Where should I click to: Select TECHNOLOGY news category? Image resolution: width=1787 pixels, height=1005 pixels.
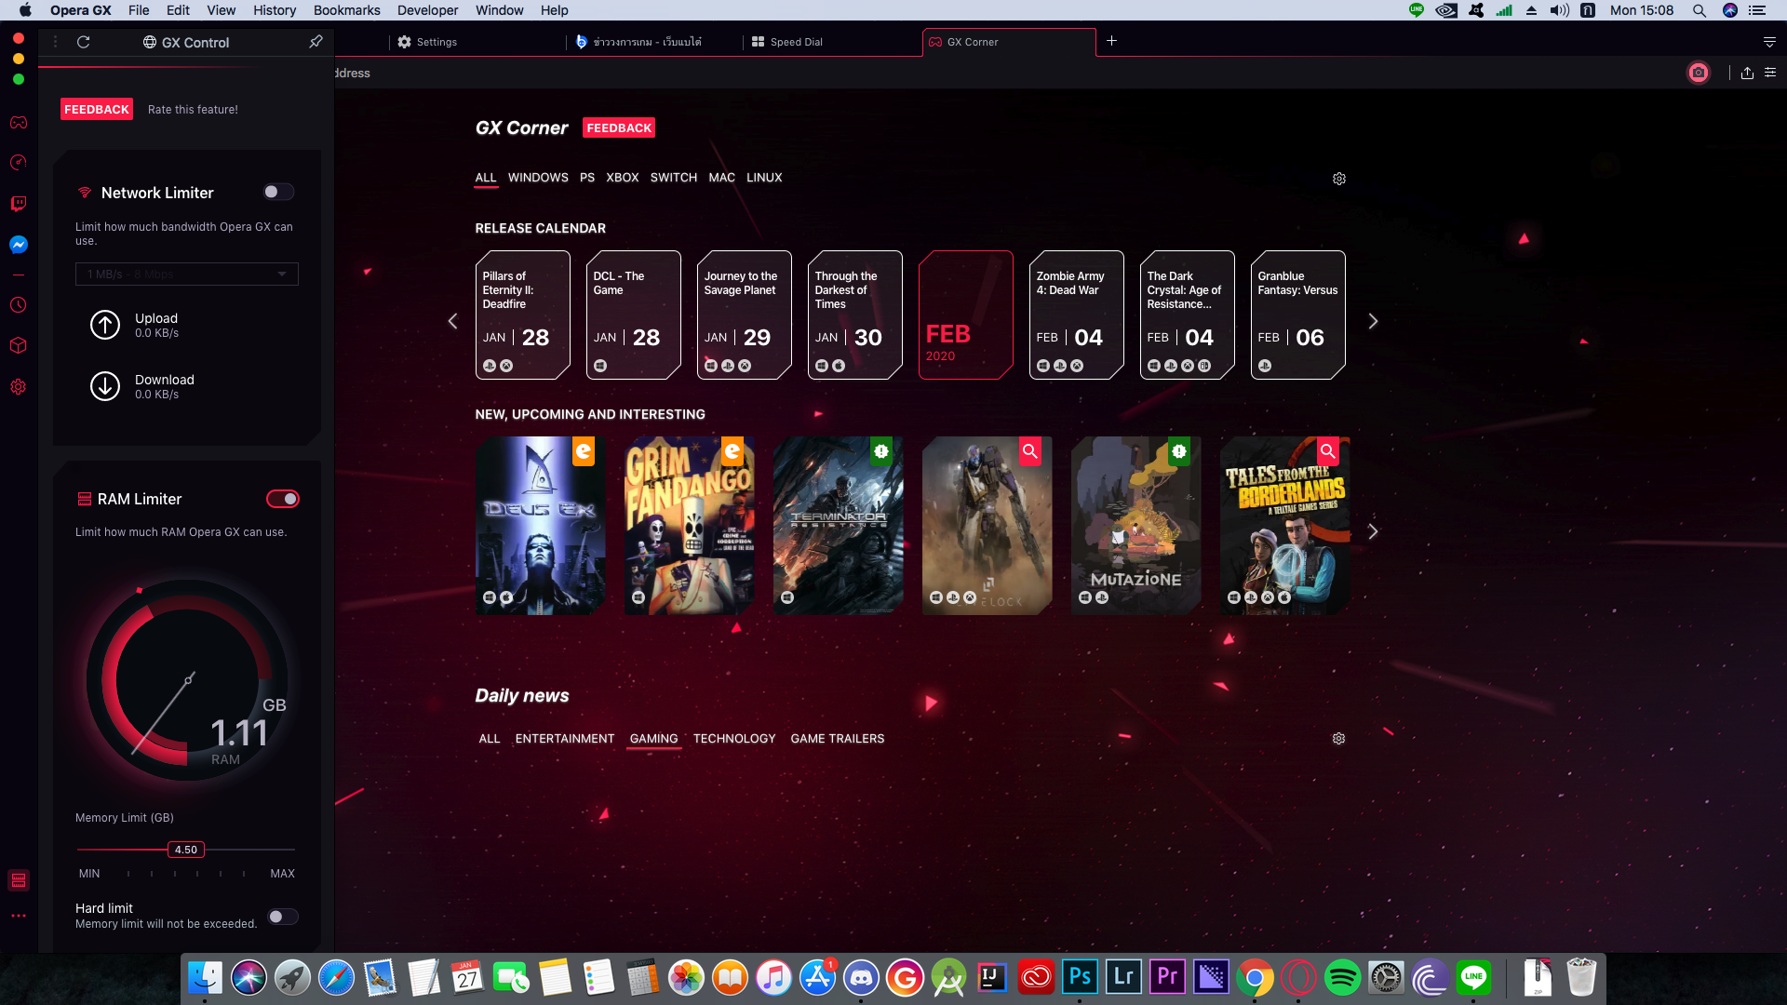point(733,739)
